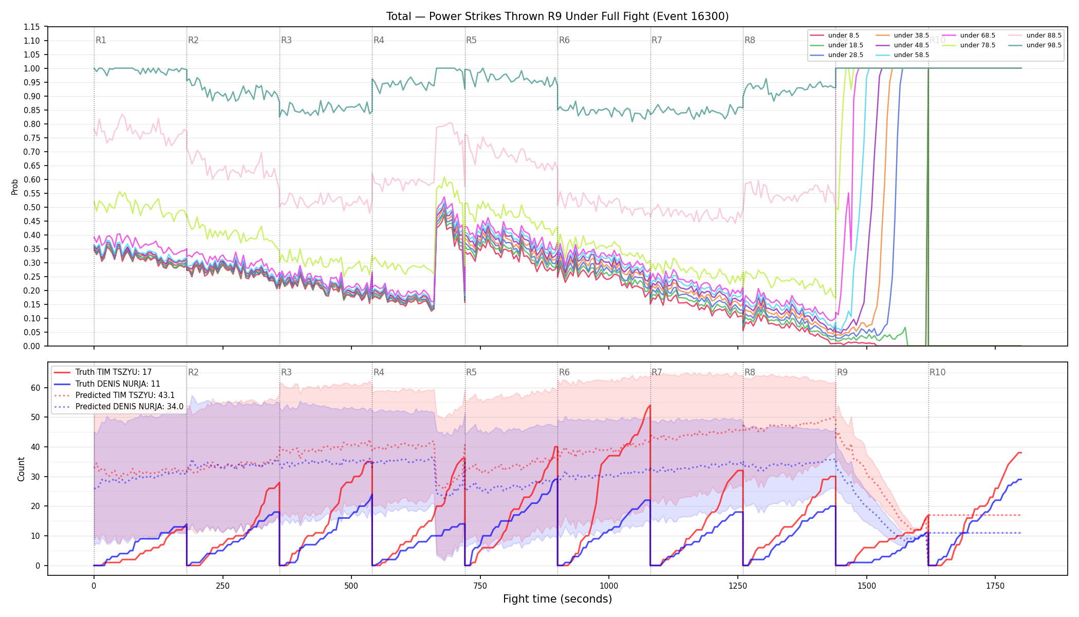Select the R8 round label in probability chart
The image size is (1079, 617).
coord(750,40)
